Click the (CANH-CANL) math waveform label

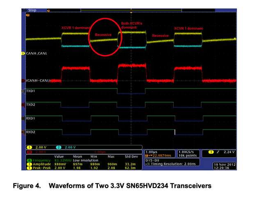pyautogui.click(x=38, y=81)
